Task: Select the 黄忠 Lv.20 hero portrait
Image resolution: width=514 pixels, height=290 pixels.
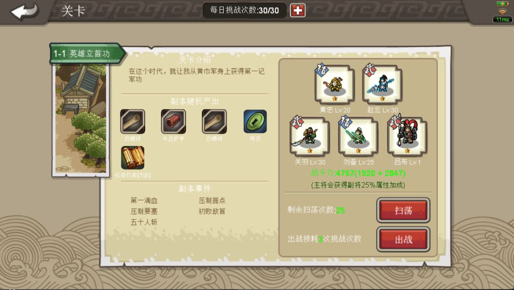Action: [335, 85]
